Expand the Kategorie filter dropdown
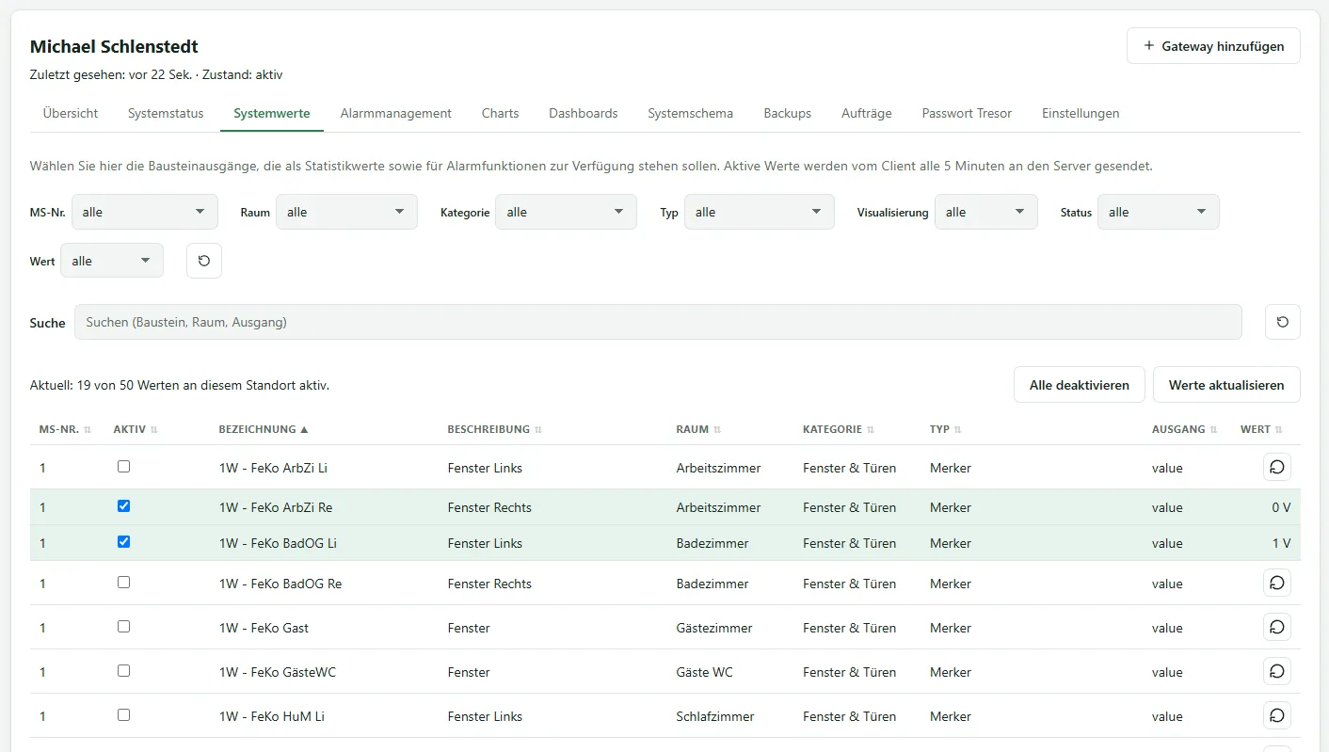This screenshot has width=1329, height=752. (x=566, y=212)
